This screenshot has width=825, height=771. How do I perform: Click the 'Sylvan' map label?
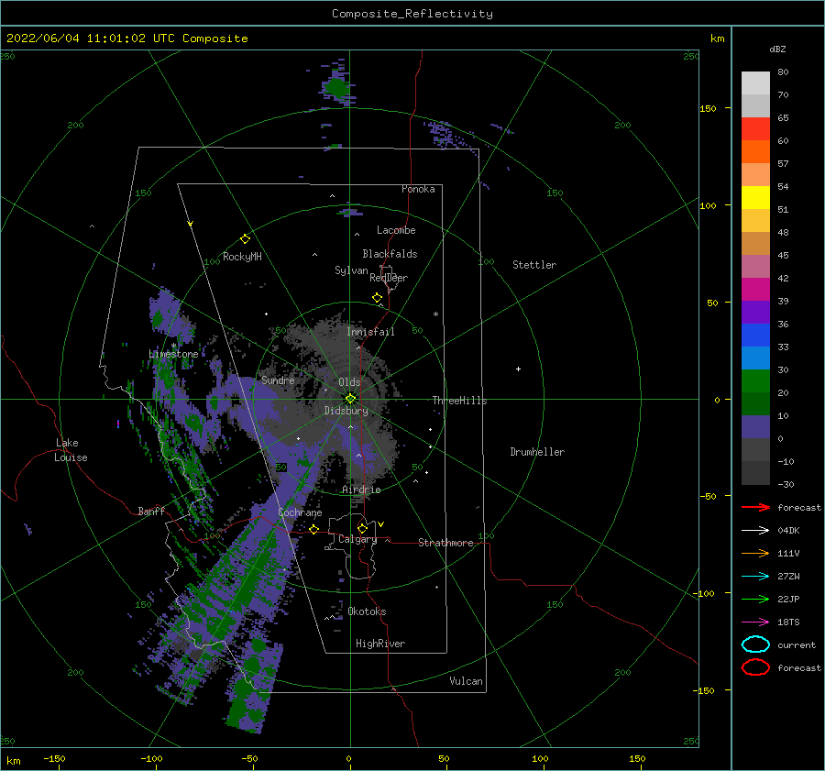tap(351, 270)
